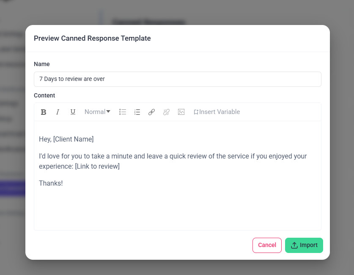Toggle bold formatting in the editor
Image resolution: width=354 pixels, height=275 pixels.
pyautogui.click(x=43, y=112)
